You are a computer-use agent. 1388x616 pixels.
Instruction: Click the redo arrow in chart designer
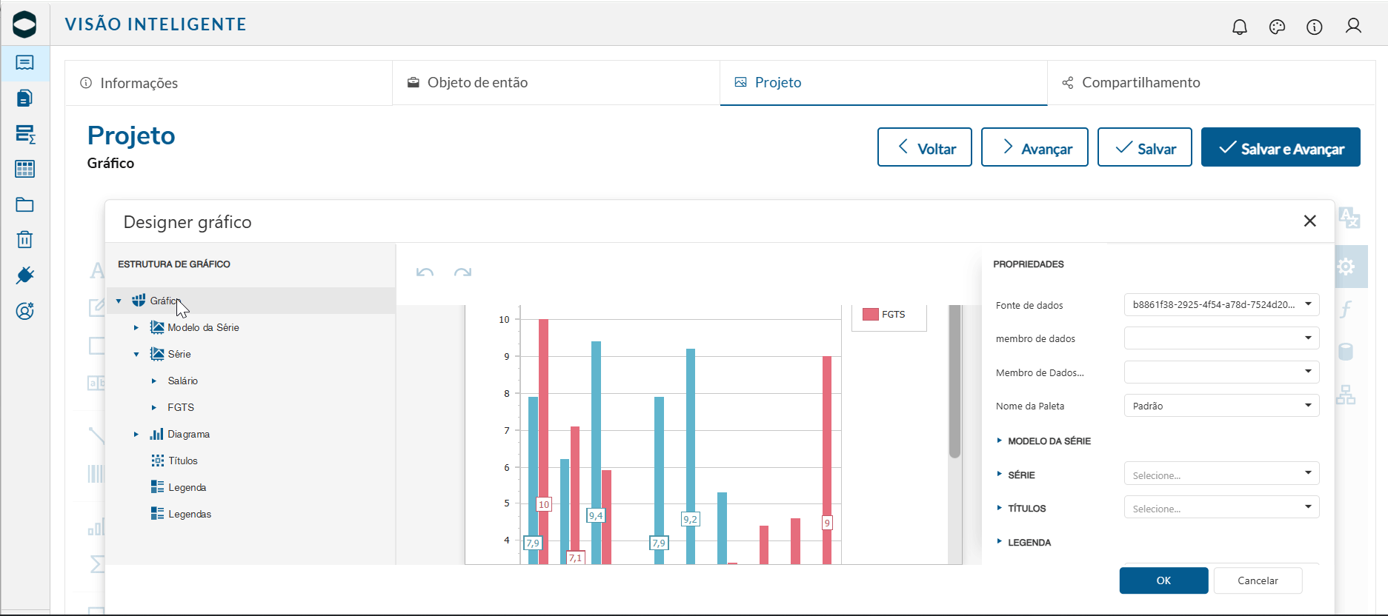pyautogui.click(x=463, y=272)
